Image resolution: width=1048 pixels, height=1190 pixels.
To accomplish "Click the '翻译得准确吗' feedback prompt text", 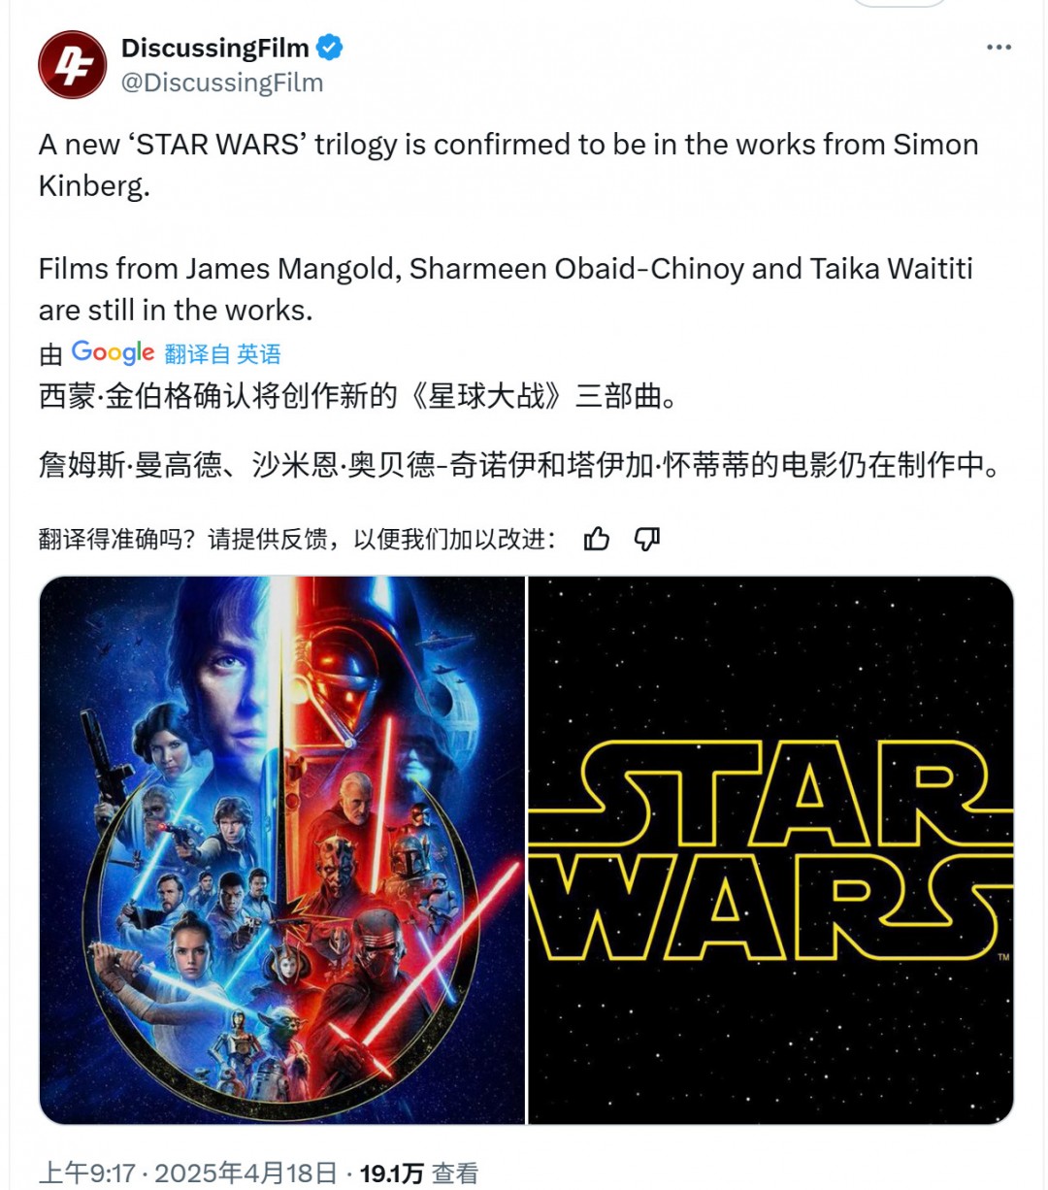I will tap(298, 539).
